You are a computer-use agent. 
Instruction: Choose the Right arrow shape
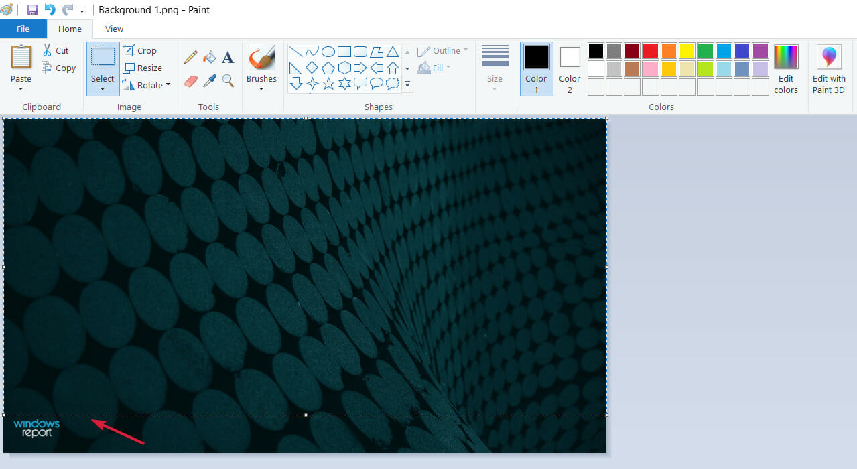coord(360,68)
